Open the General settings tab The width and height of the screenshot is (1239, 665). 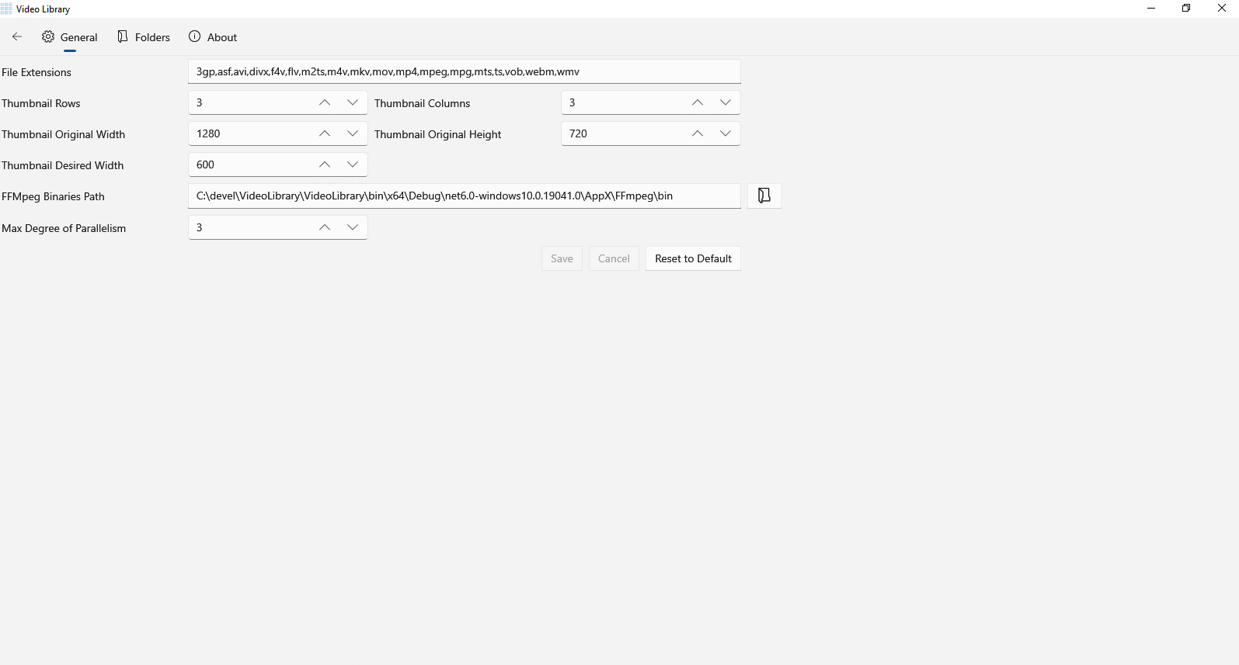(x=70, y=37)
